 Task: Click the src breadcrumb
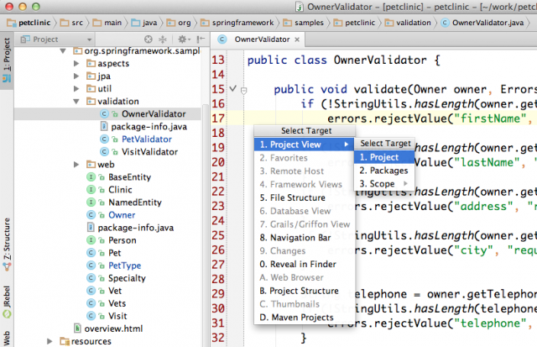coord(72,23)
